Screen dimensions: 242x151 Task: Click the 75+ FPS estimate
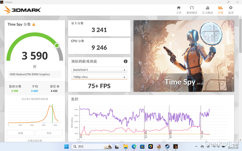[99, 86]
